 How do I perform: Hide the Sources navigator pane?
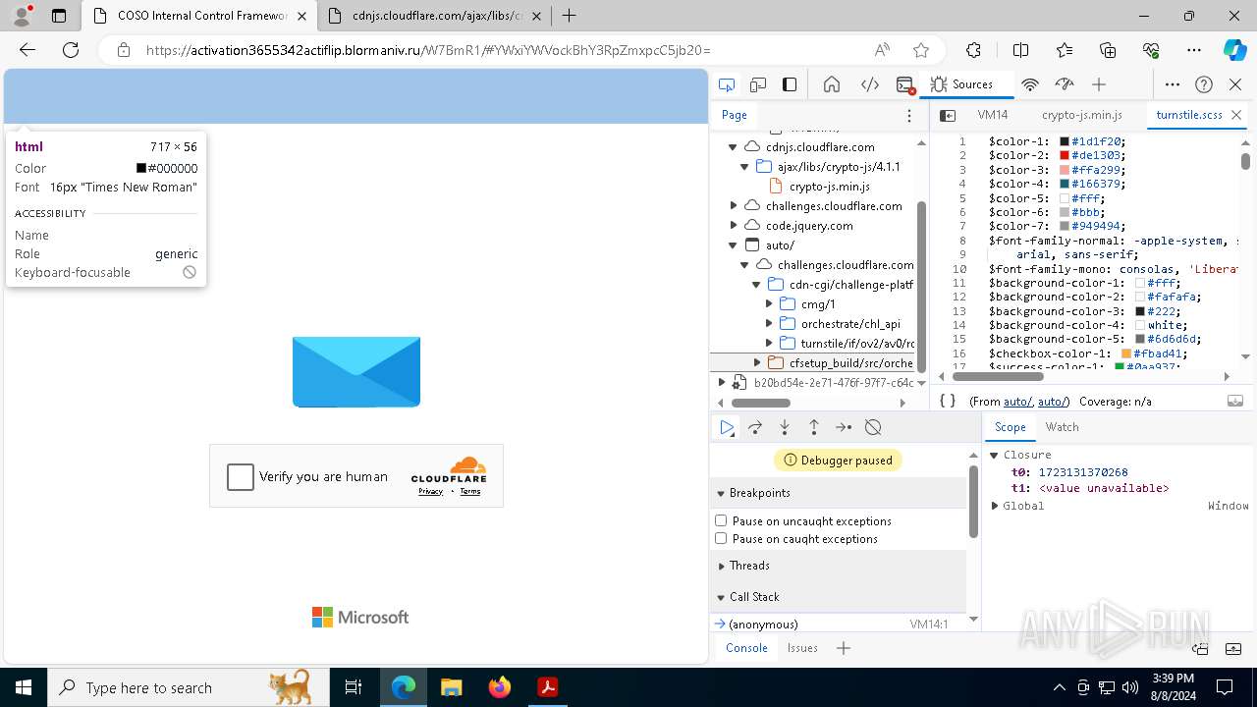tap(948, 115)
